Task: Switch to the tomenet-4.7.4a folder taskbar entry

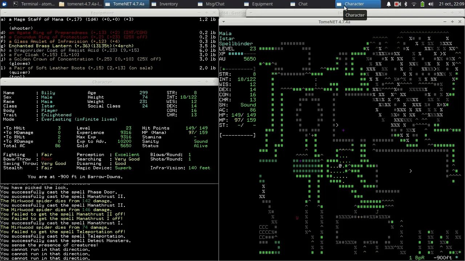Action: coord(80,4)
